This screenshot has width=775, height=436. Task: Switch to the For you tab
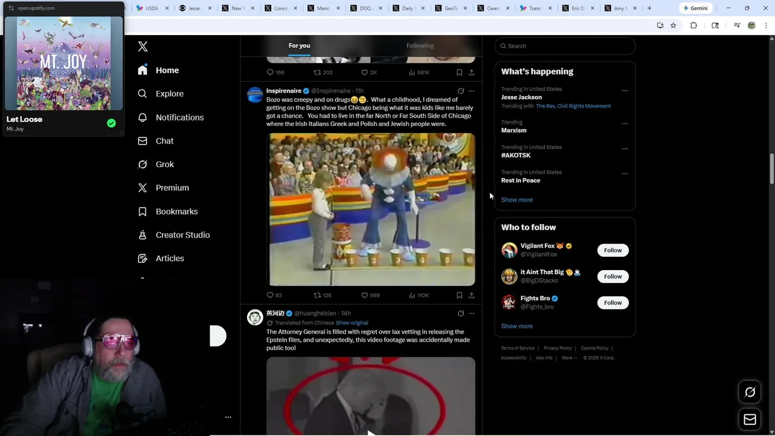[x=299, y=45]
